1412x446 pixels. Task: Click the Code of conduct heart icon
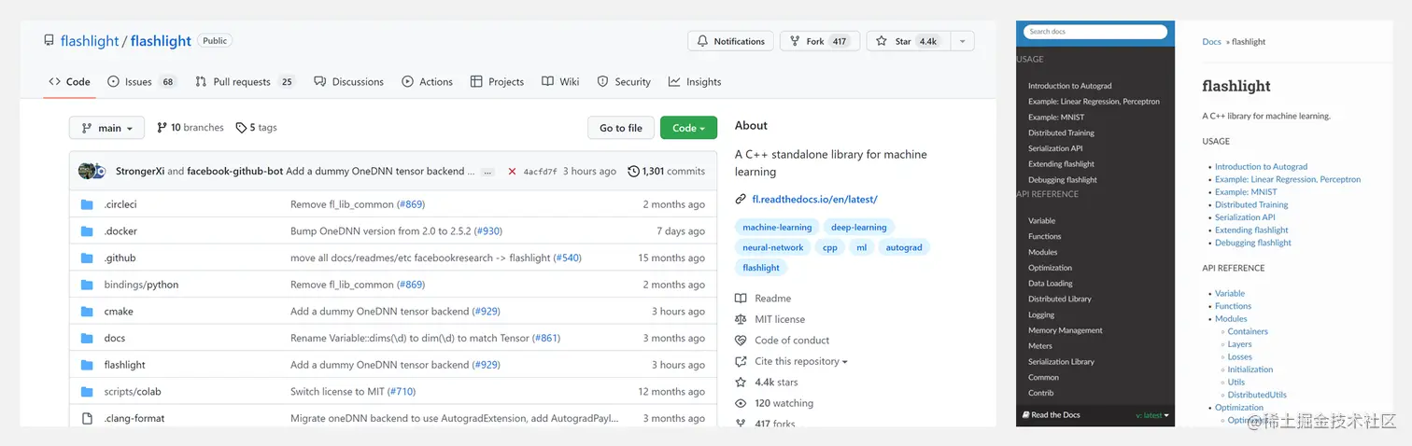(x=741, y=341)
